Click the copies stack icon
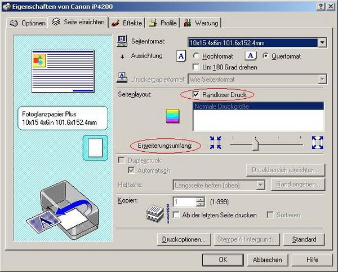338x272 pixels. (x=154, y=210)
